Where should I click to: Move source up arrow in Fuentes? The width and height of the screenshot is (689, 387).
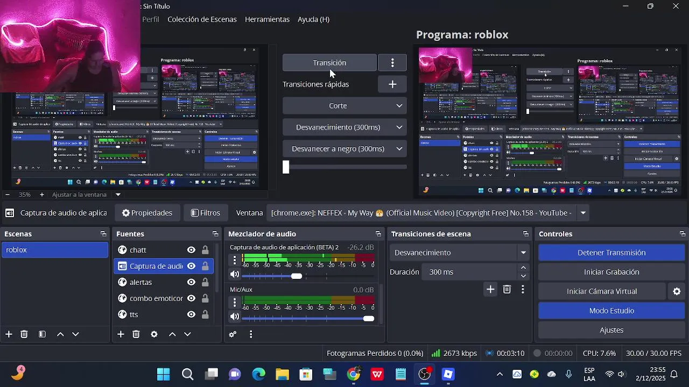pyautogui.click(x=172, y=334)
